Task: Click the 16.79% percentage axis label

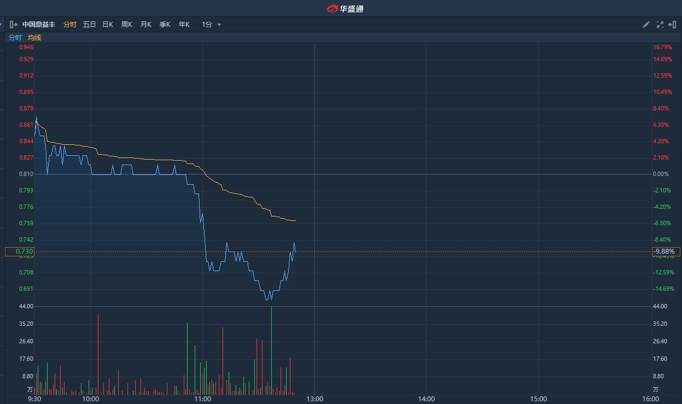Action: [x=662, y=47]
